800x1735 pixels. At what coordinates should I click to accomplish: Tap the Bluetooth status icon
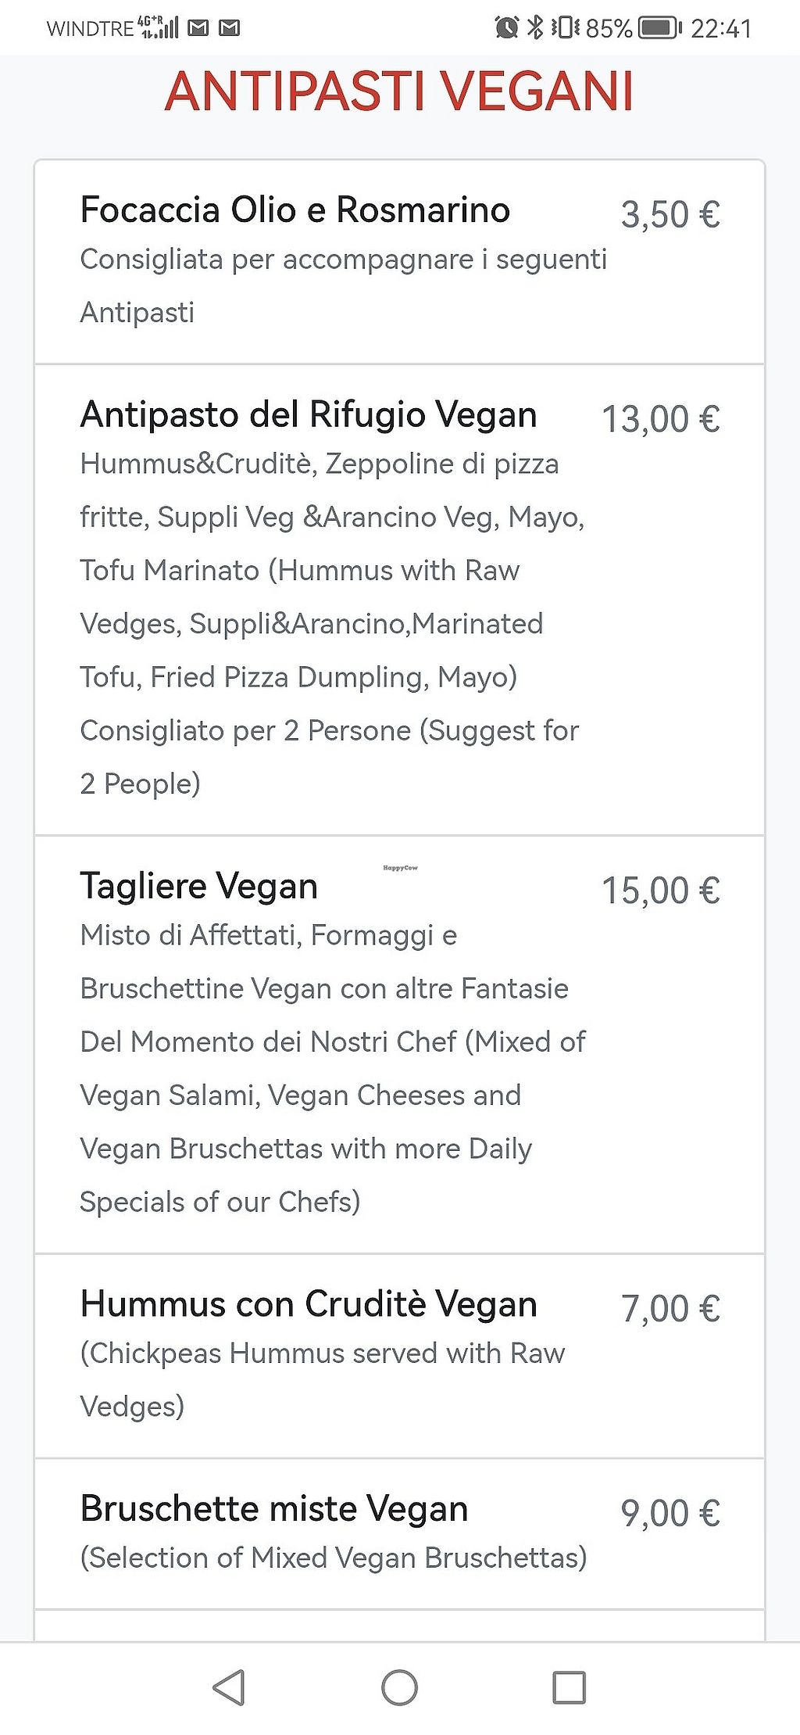pyautogui.click(x=535, y=28)
